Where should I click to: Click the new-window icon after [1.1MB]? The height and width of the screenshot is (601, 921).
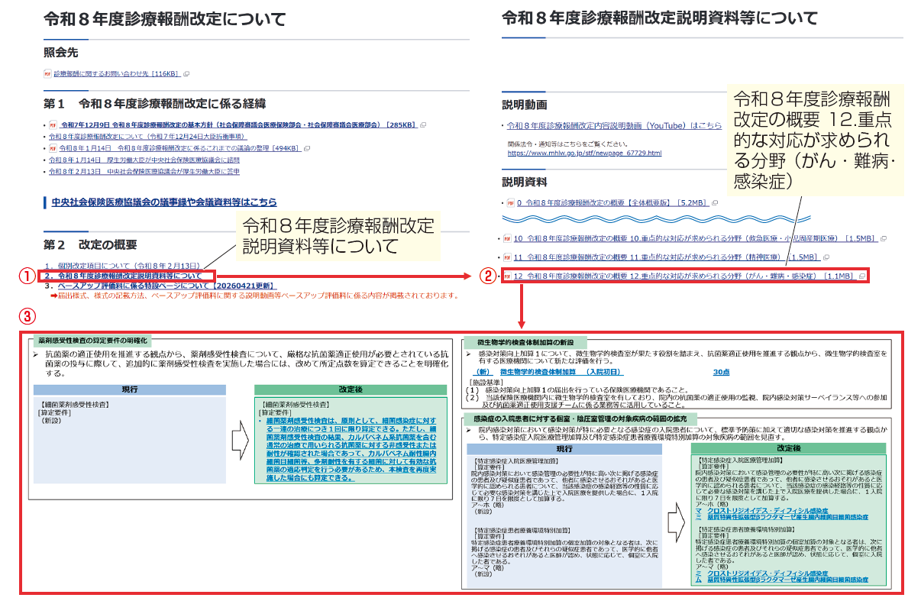862,276
